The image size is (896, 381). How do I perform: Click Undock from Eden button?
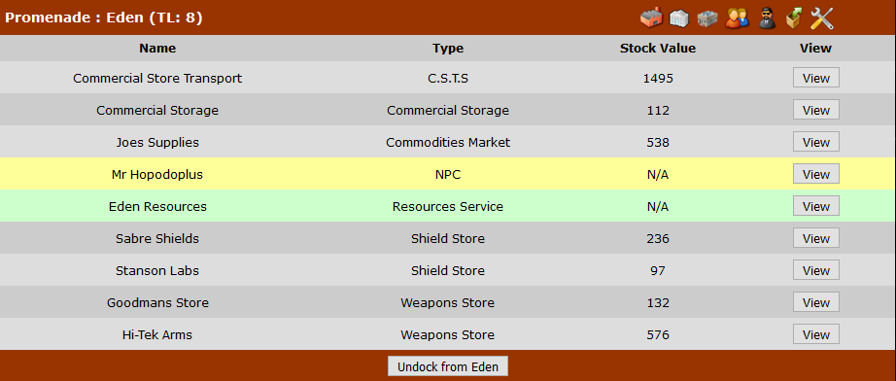[x=448, y=366]
